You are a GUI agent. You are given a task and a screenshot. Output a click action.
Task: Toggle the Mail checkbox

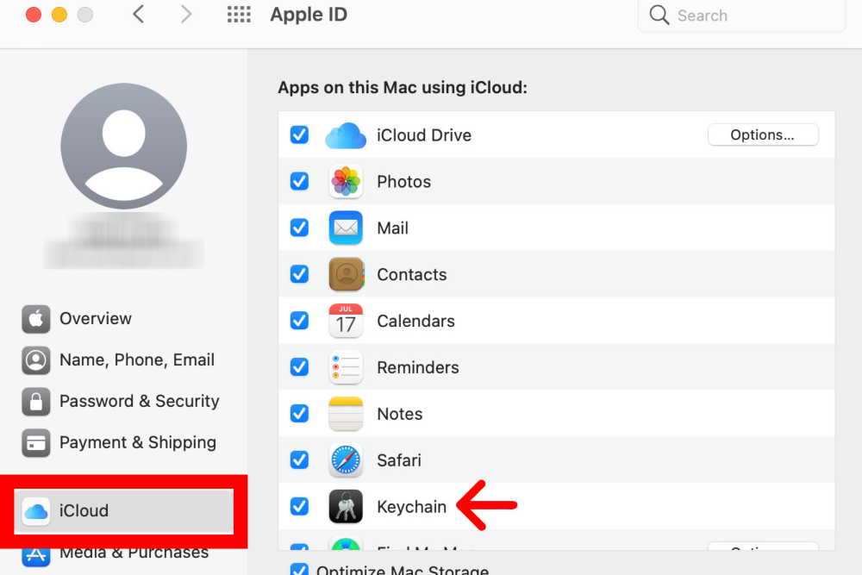coord(300,228)
